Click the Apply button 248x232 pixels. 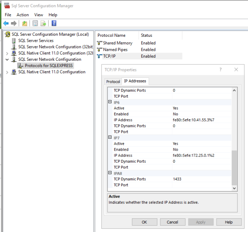coord(201,222)
